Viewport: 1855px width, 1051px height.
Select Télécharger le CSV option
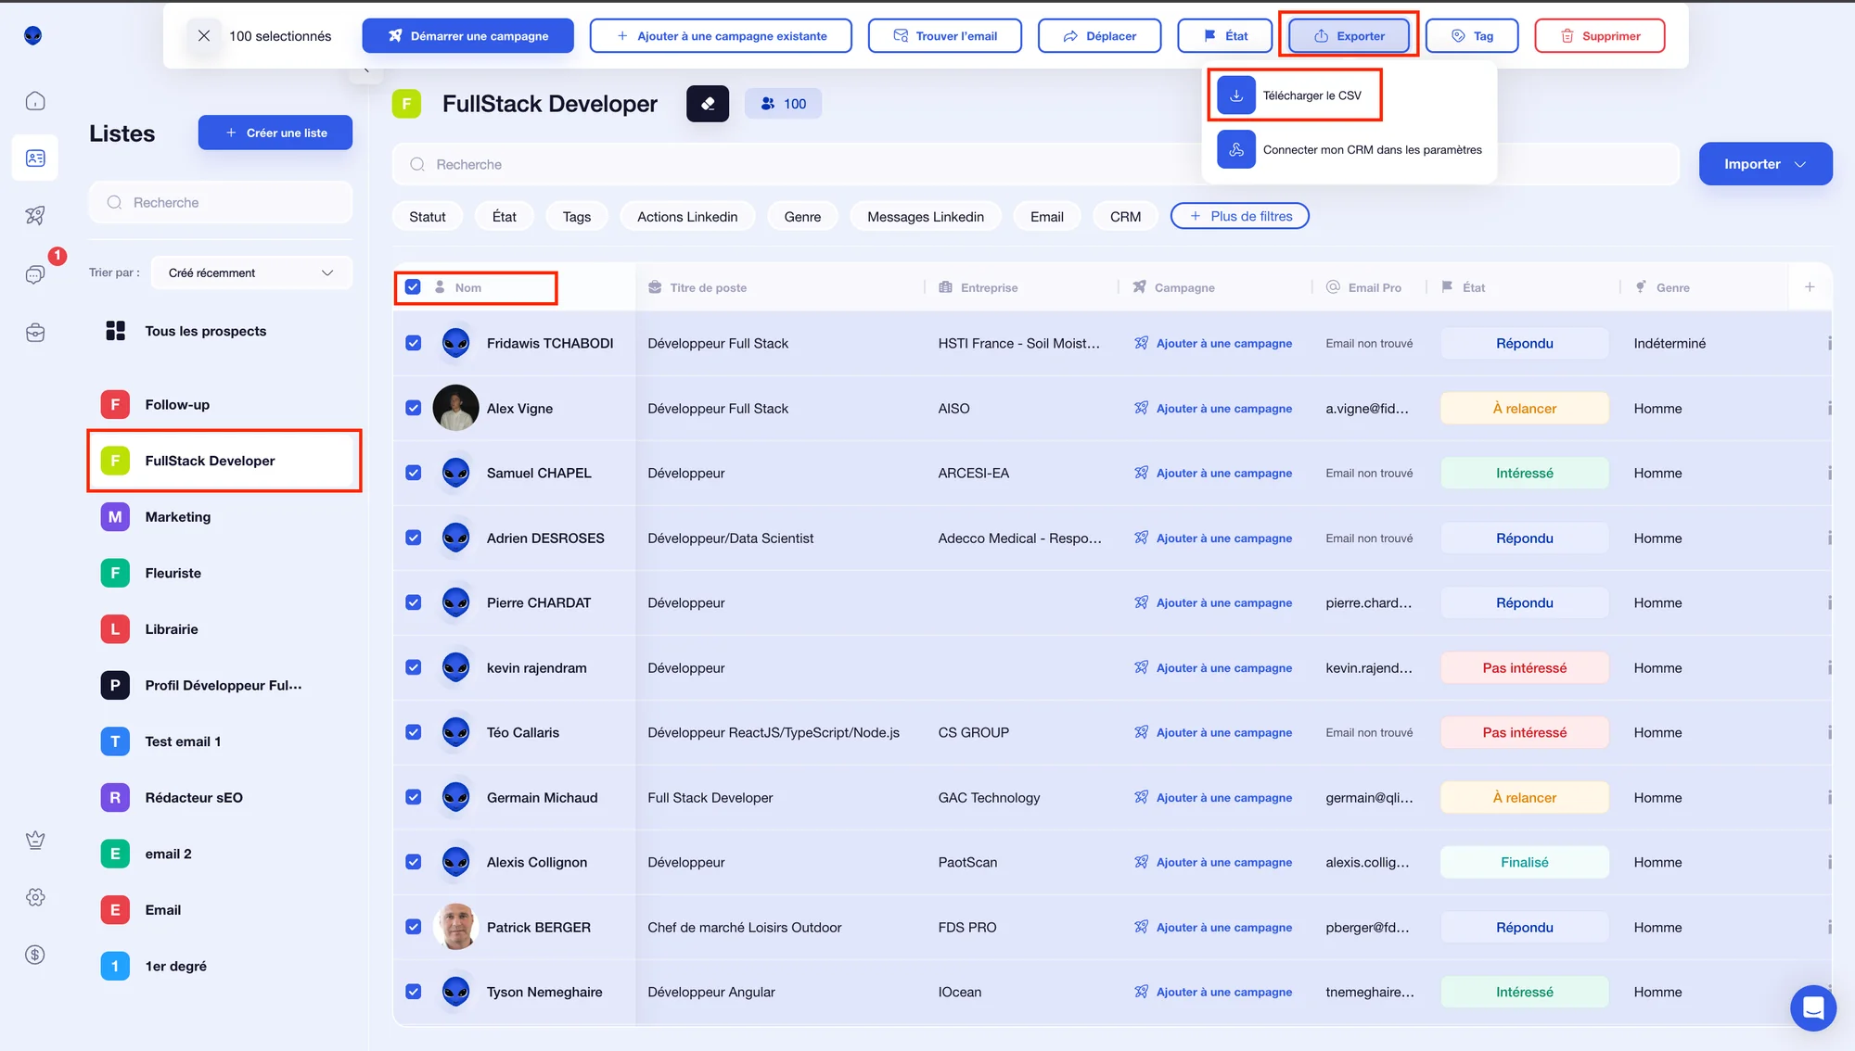click(1295, 95)
